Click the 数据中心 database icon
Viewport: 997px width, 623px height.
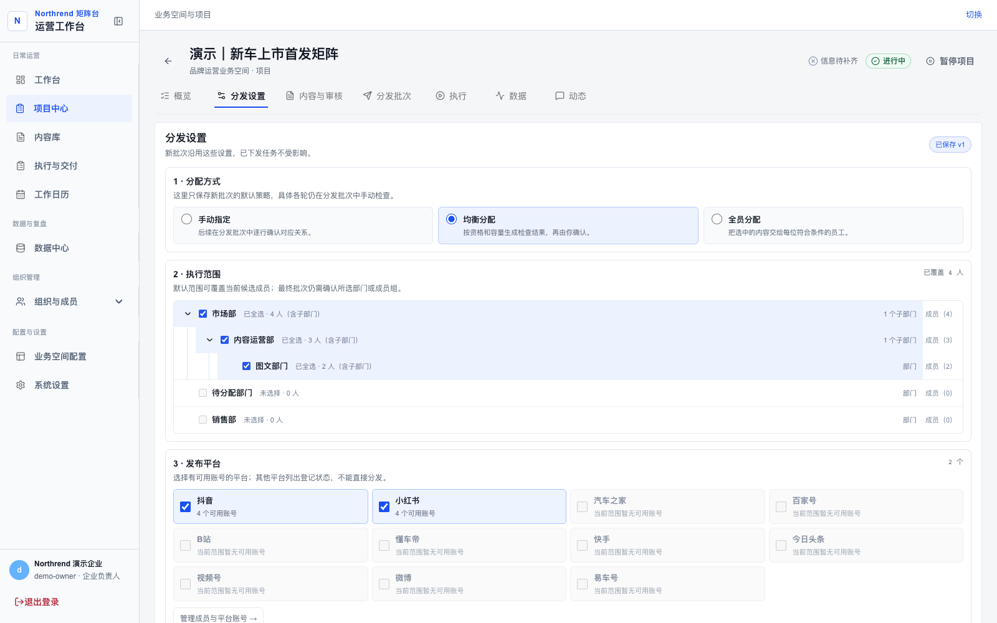pos(21,248)
